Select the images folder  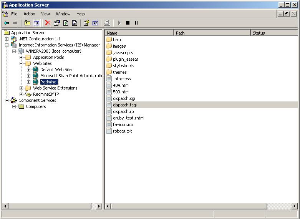[x=119, y=46]
